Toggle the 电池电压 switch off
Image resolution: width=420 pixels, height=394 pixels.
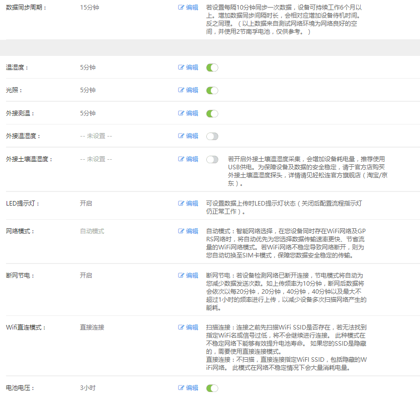tap(212, 388)
